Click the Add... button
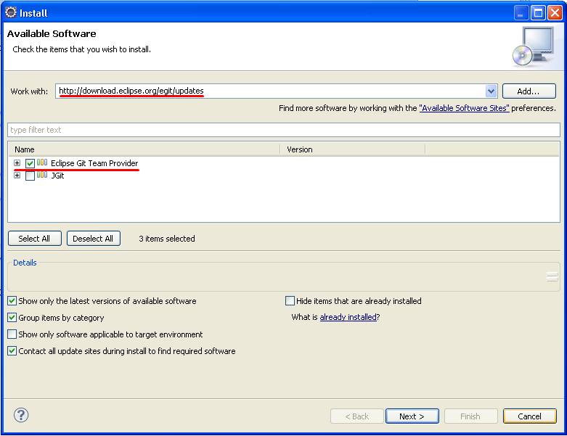567x436 pixels. [529, 91]
